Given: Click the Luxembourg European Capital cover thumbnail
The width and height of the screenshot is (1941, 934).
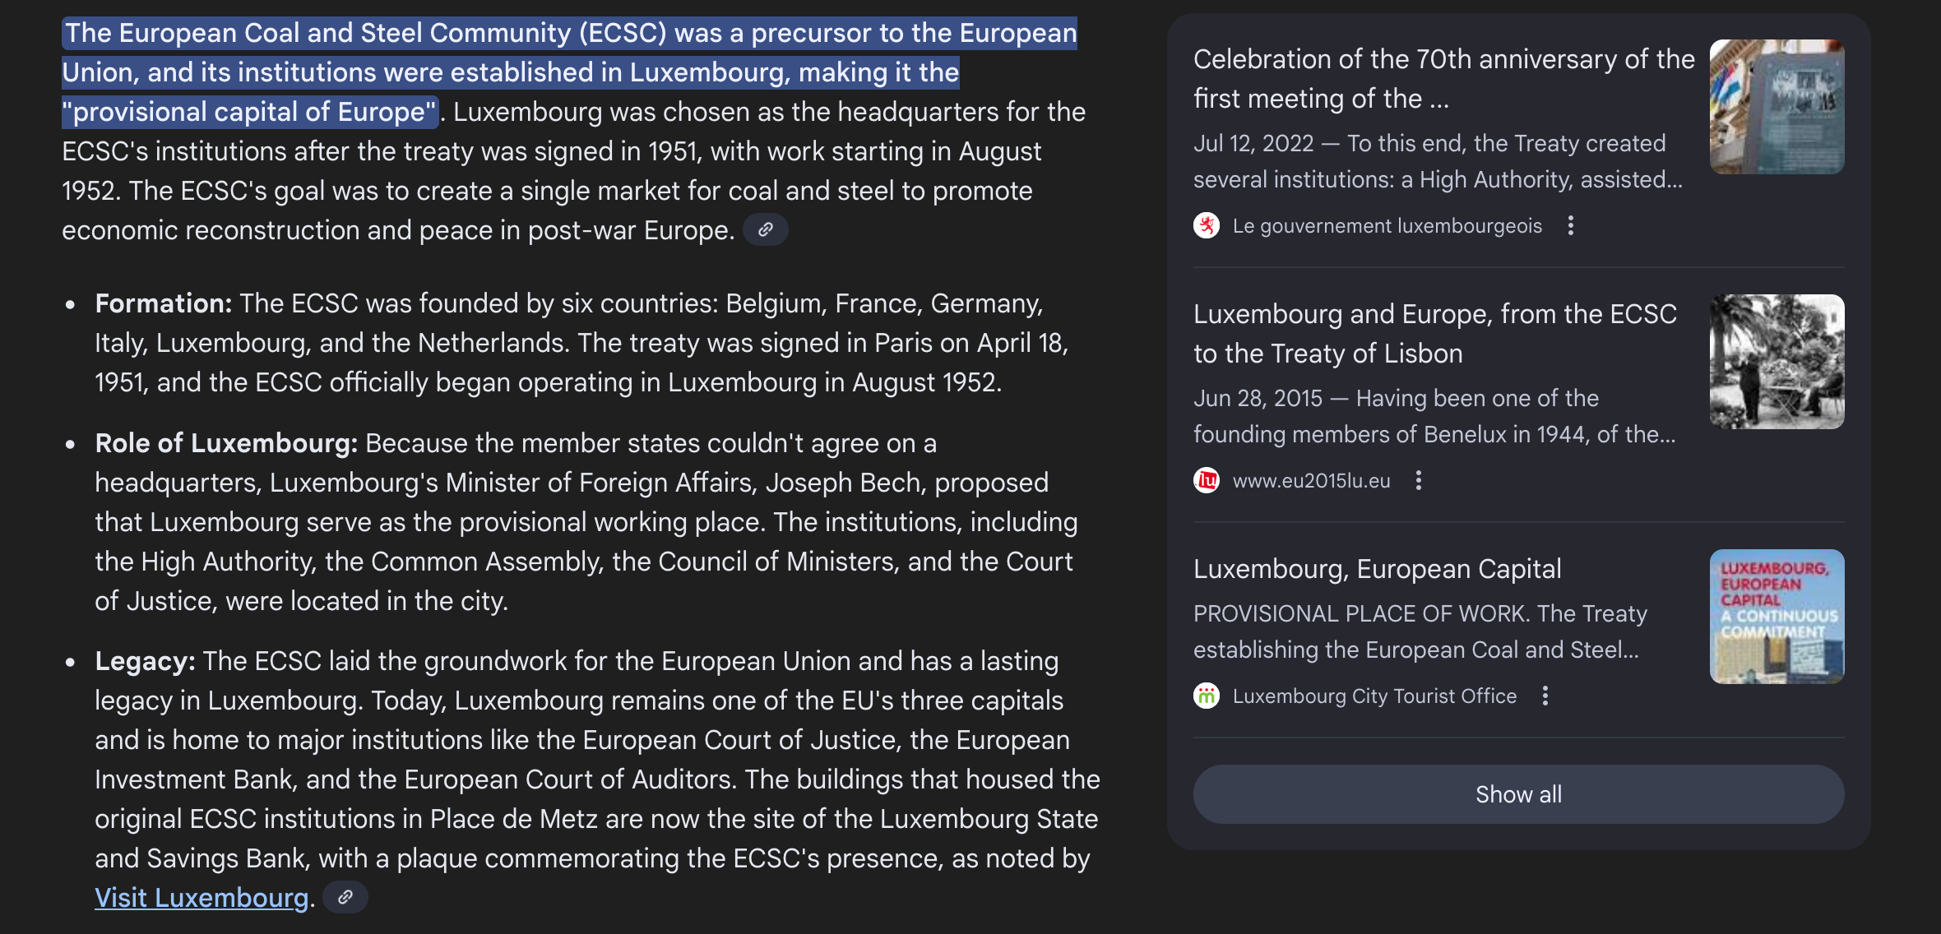Looking at the screenshot, I should (x=1777, y=617).
